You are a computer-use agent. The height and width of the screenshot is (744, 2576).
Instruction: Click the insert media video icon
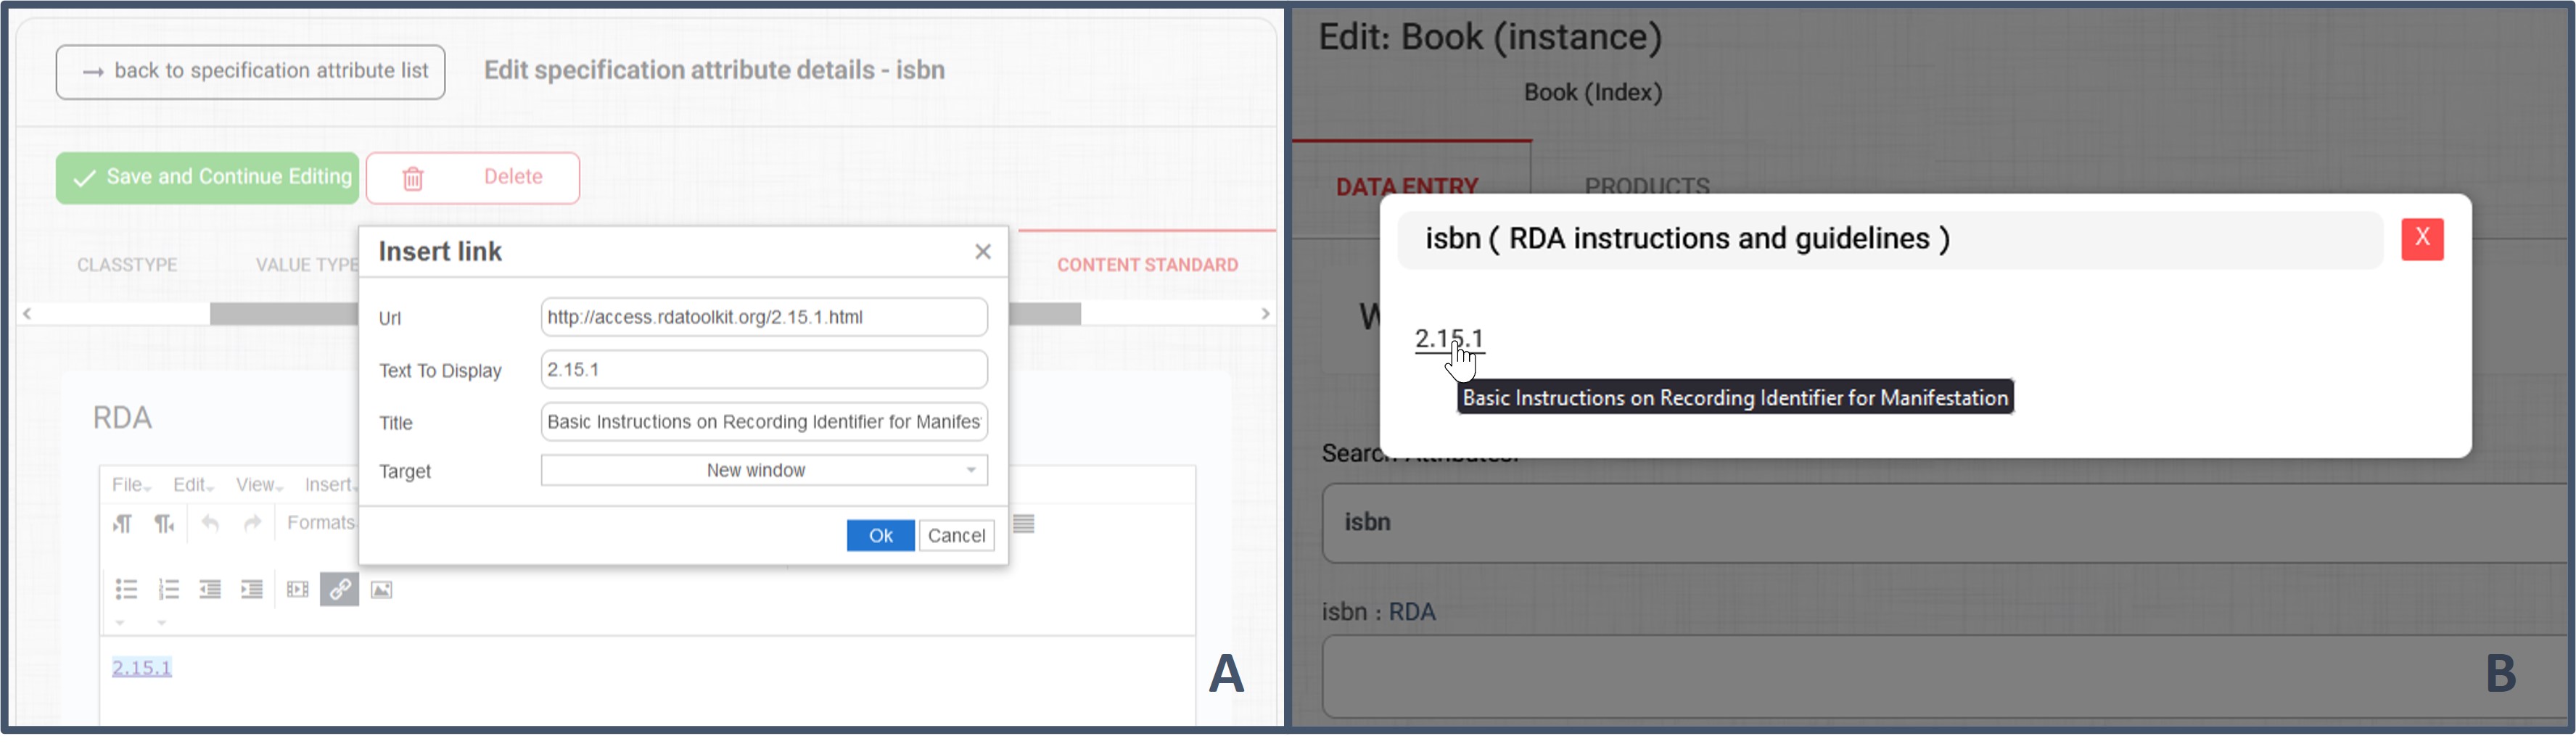(298, 590)
